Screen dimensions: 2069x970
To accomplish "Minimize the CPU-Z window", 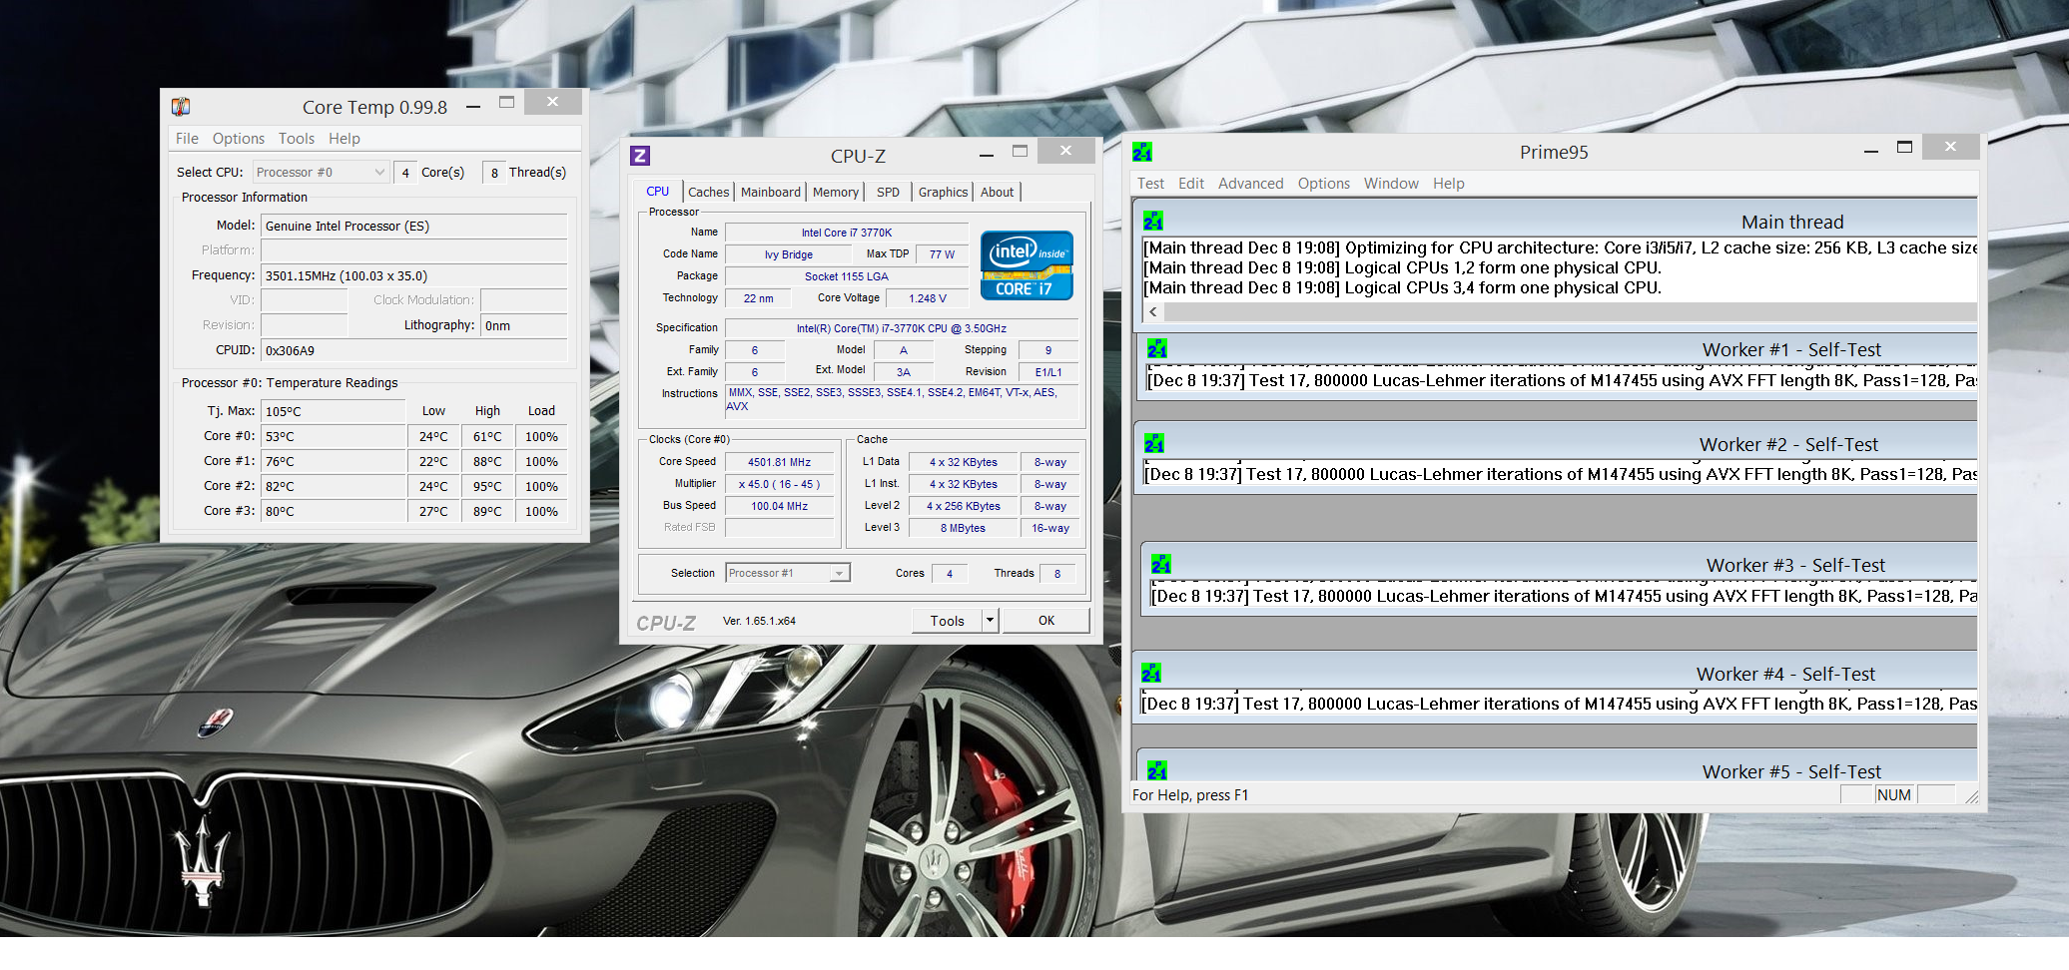I will tap(987, 155).
